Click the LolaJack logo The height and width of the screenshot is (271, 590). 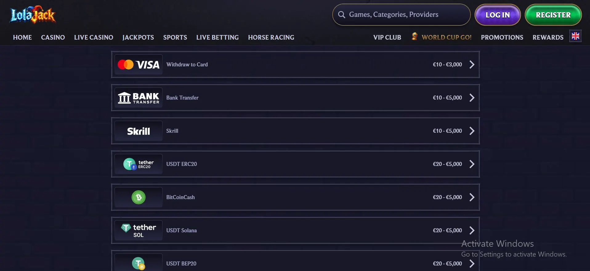[33, 14]
